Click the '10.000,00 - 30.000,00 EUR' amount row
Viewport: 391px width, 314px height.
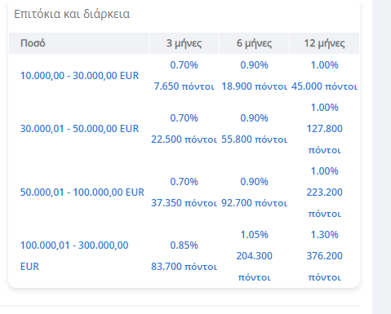point(79,76)
